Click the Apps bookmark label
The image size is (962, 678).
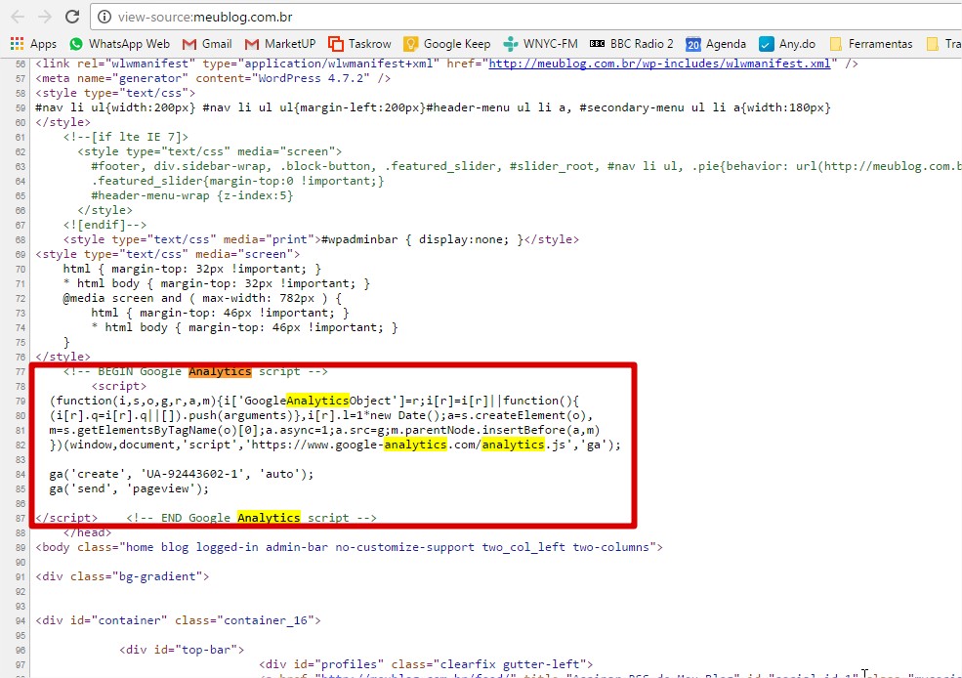[44, 44]
